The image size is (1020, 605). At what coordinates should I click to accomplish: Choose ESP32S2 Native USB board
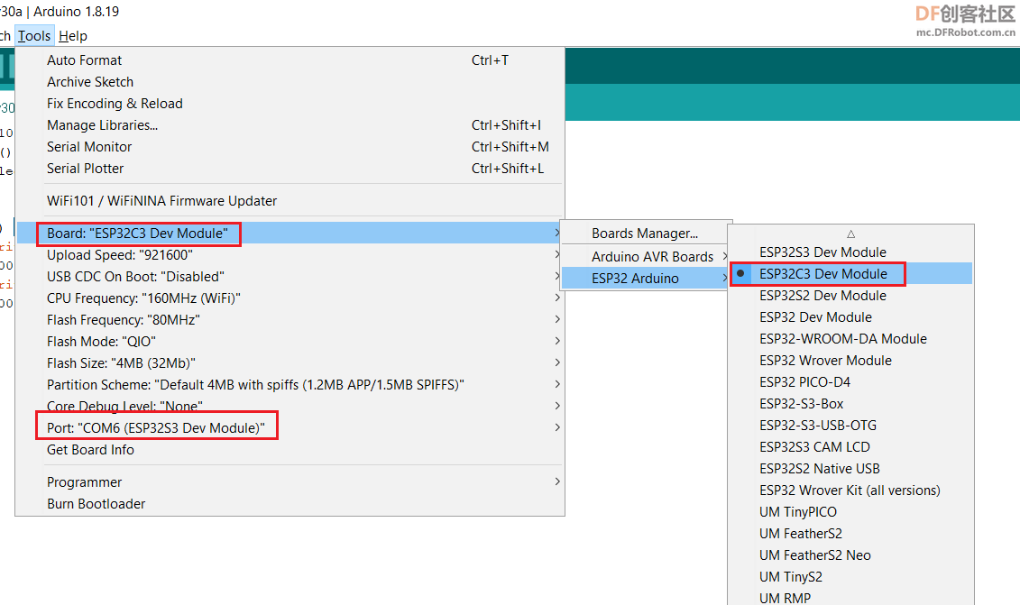coord(850,468)
